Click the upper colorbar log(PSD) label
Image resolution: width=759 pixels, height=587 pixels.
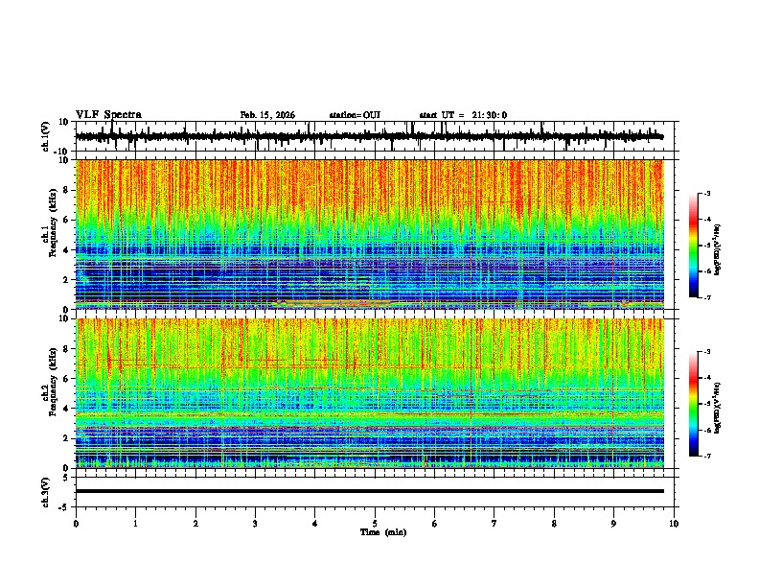tap(717, 249)
